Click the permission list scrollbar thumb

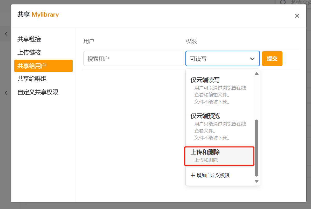point(257,148)
